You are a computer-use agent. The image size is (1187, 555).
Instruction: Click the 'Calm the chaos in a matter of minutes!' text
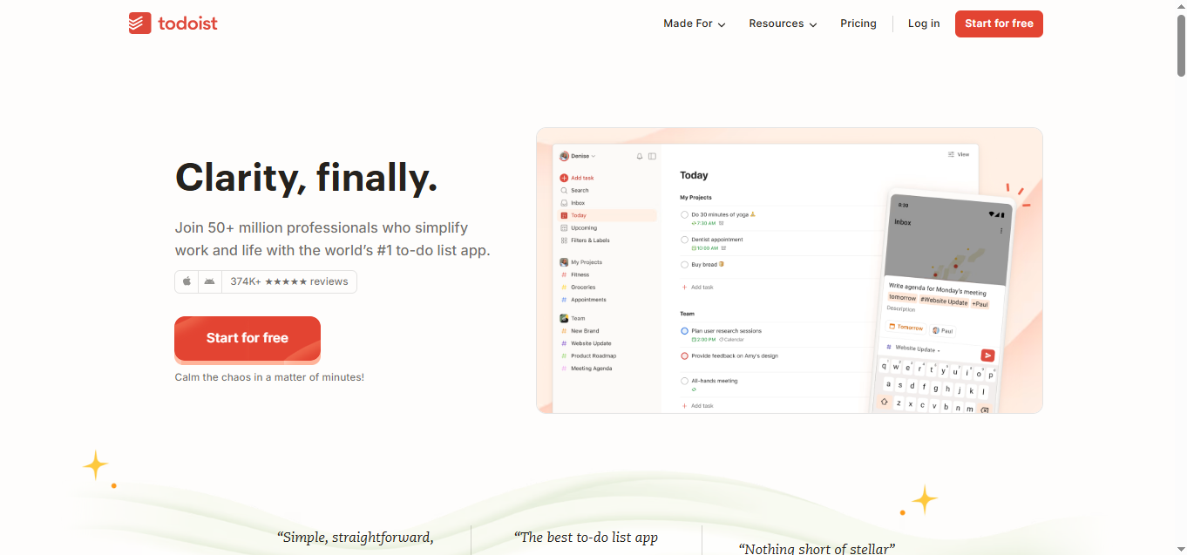269,377
